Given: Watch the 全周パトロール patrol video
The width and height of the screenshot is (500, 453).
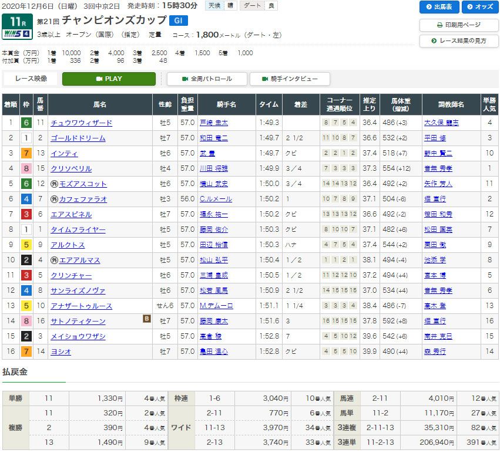Looking at the screenshot, I should 207,79.
